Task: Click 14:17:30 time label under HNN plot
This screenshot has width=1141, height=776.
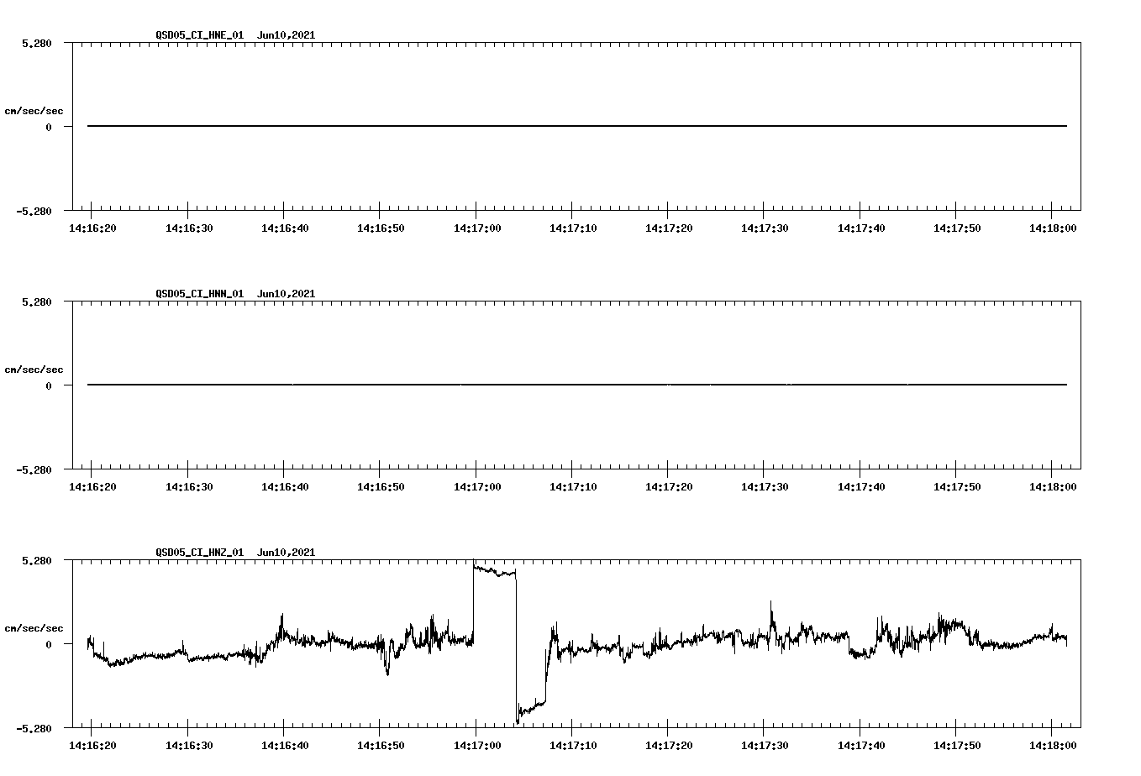Action: click(764, 486)
